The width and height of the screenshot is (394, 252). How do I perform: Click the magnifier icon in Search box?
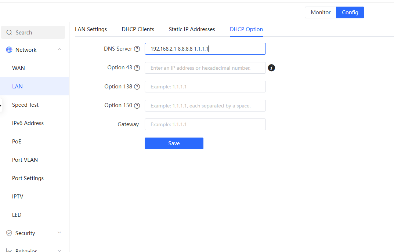pyautogui.click(x=9, y=32)
